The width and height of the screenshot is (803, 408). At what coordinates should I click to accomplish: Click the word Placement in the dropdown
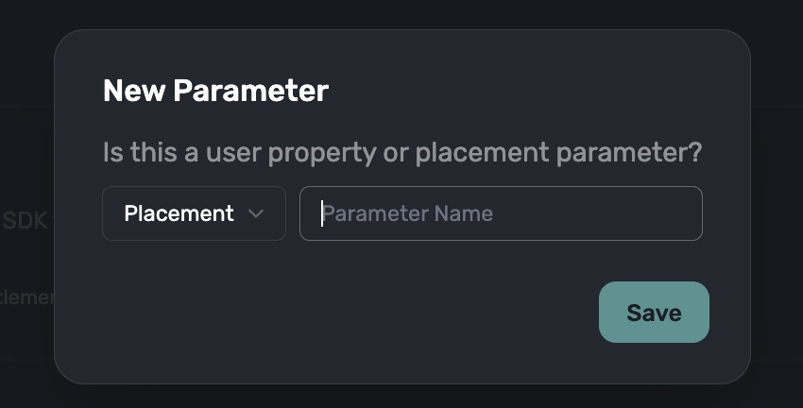[179, 213]
